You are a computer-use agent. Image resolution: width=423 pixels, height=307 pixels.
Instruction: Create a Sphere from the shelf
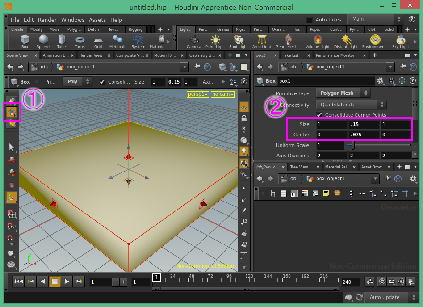[x=43, y=42]
